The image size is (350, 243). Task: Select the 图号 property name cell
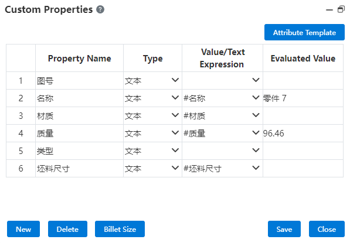pos(80,80)
